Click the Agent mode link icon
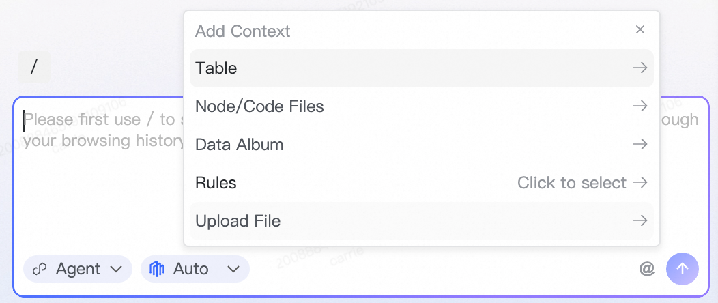Viewport: 718px width, 303px height. [40, 269]
